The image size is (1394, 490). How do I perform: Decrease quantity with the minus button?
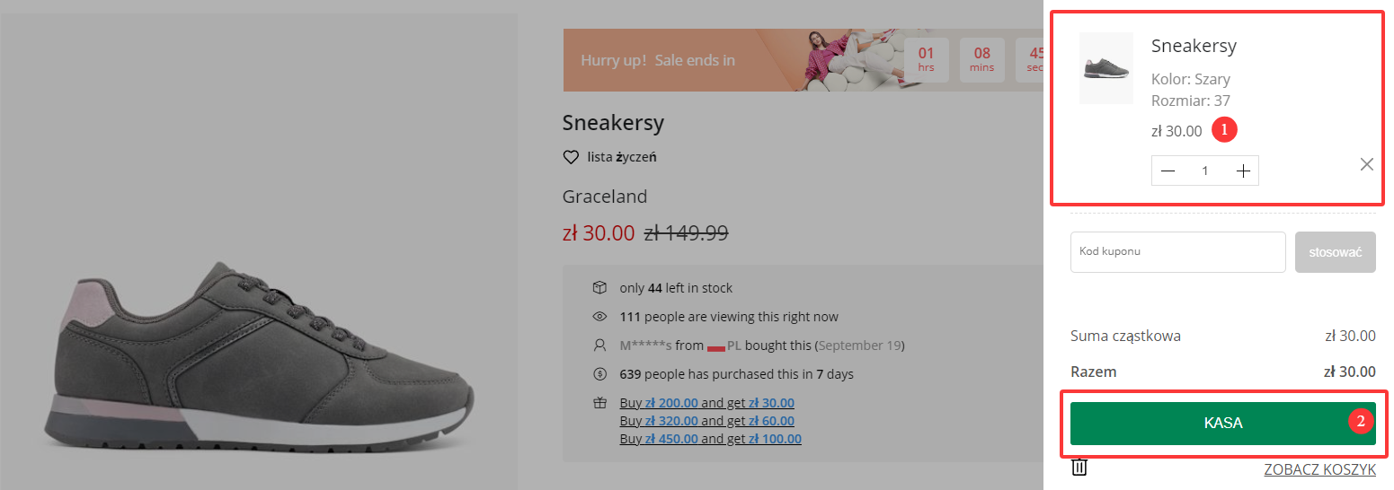pyautogui.click(x=1168, y=171)
